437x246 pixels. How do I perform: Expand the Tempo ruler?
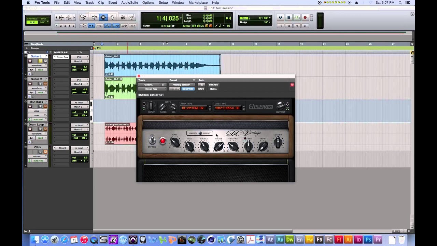click(x=27, y=48)
